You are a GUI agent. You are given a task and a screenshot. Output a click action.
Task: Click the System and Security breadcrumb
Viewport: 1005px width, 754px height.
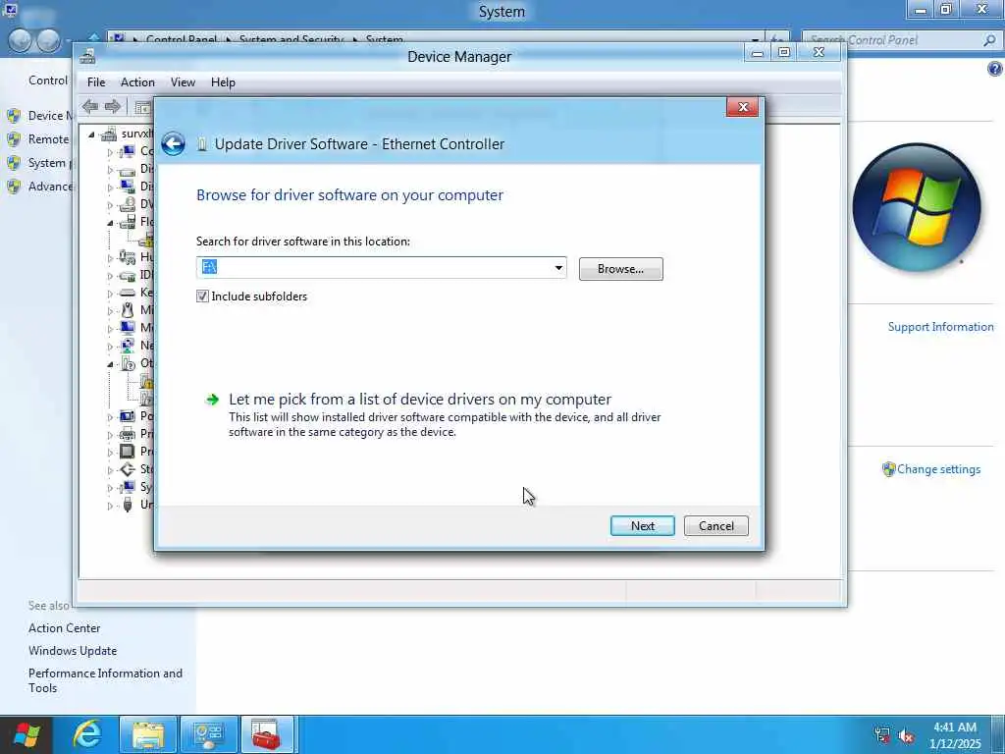click(291, 39)
